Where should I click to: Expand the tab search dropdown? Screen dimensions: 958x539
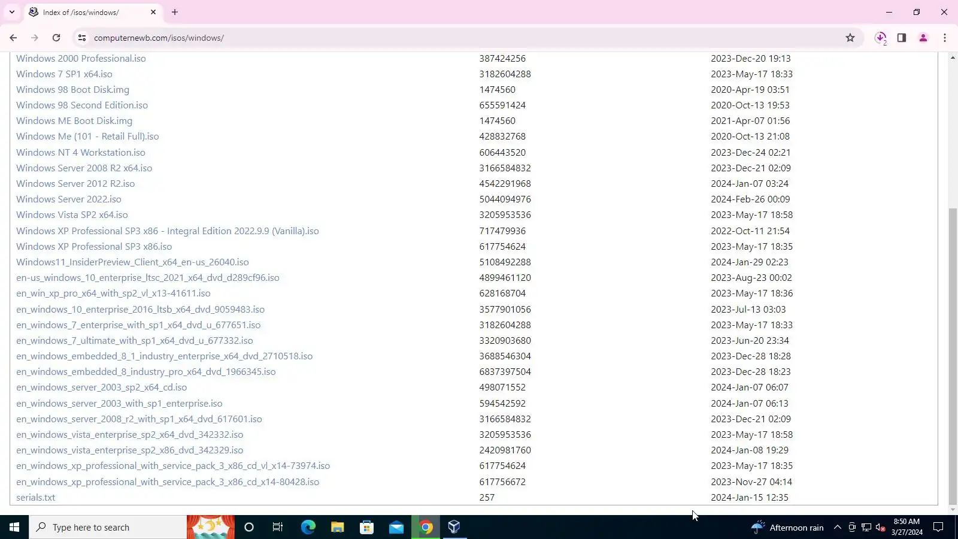(11, 12)
